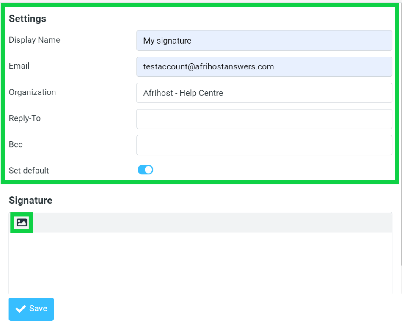Click the Bcc label text
402x328 pixels.
tap(16, 145)
